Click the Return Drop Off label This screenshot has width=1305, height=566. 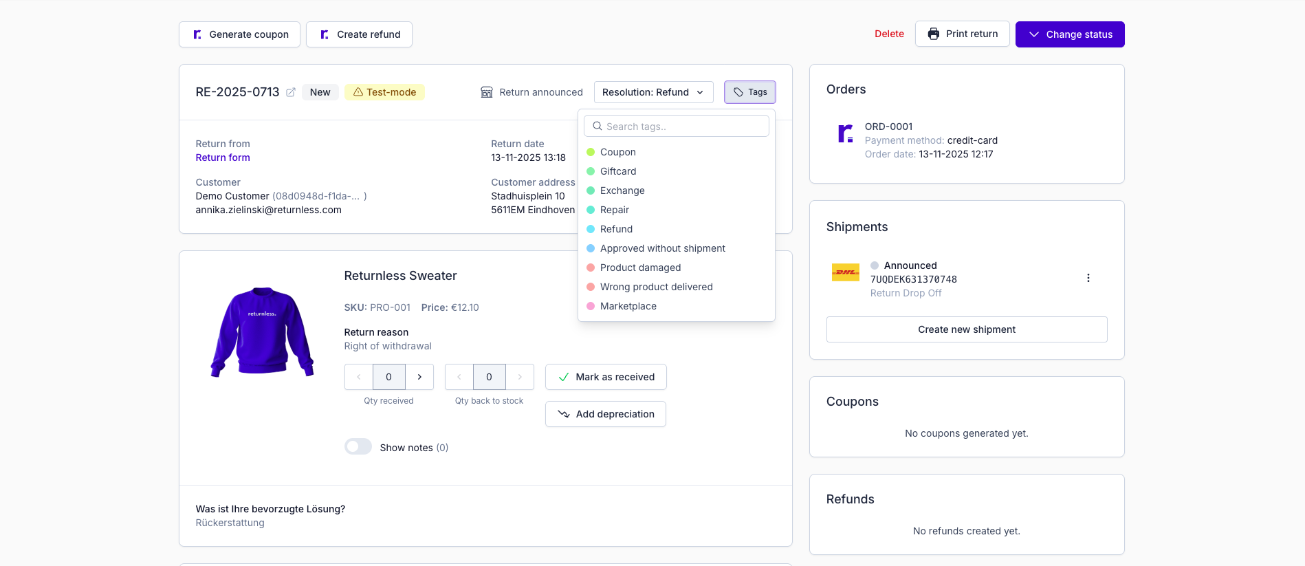906,293
